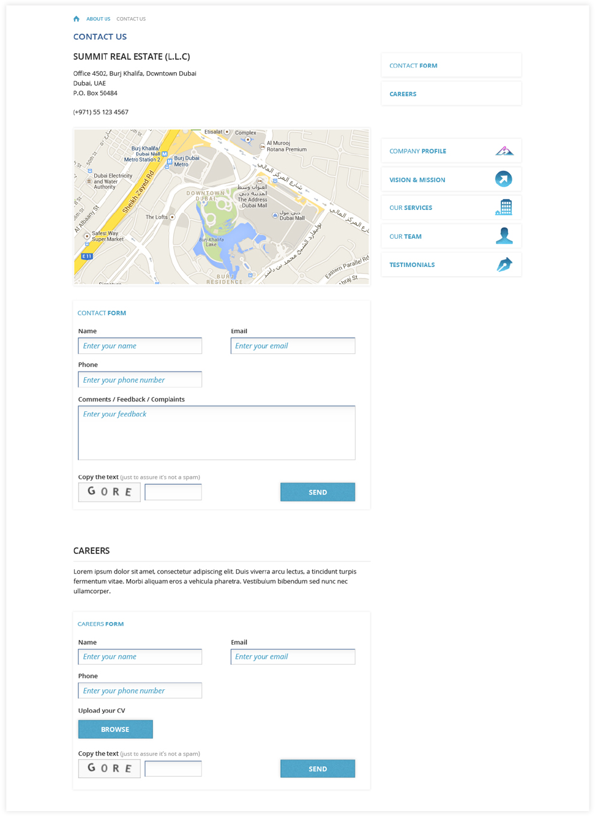Click the Contact Us breadcrumb item
Viewport: 595px width, 816px height.
[x=131, y=19]
